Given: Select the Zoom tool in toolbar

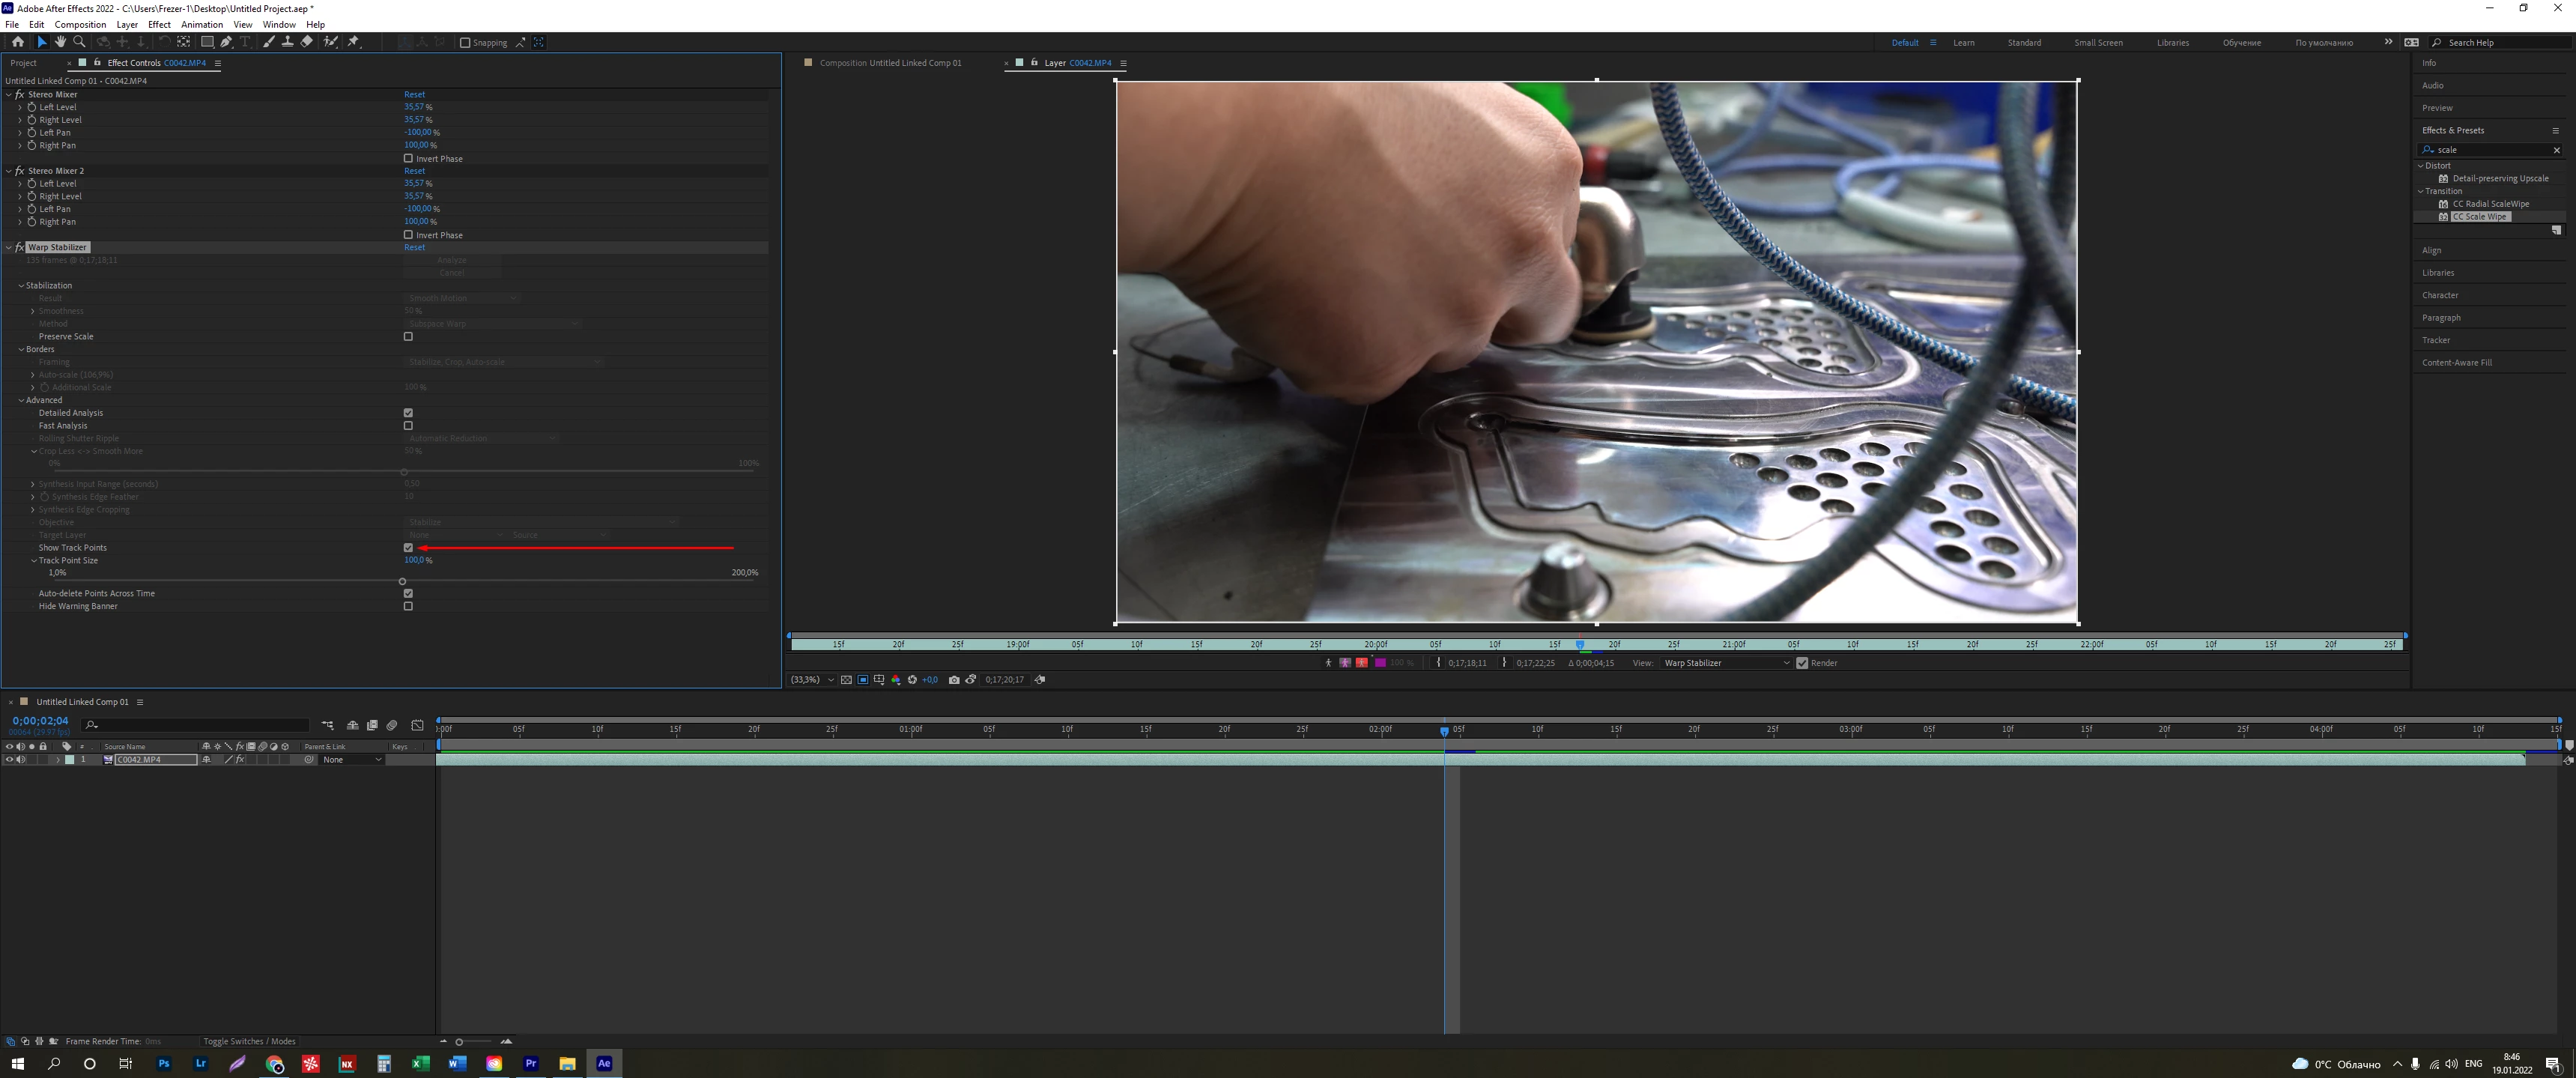Looking at the screenshot, I should [79, 42].
